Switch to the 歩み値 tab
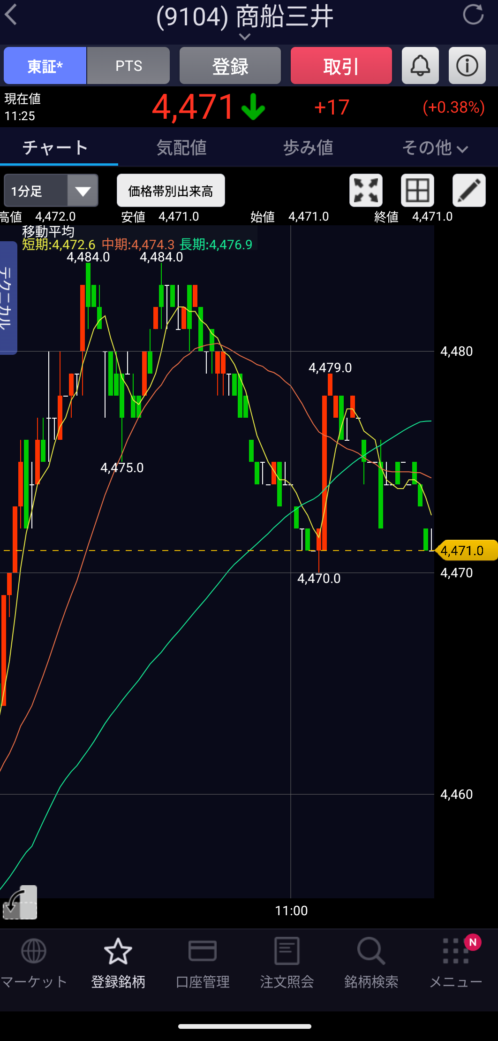Viewport: 498px width, 1041px height. (x=308, y=148)
